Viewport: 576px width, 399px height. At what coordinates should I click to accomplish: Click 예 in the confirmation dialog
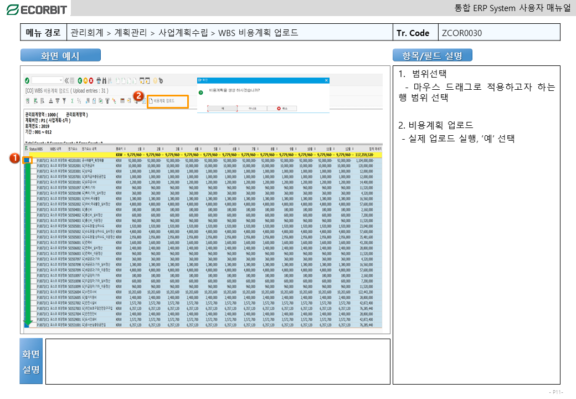222,109
